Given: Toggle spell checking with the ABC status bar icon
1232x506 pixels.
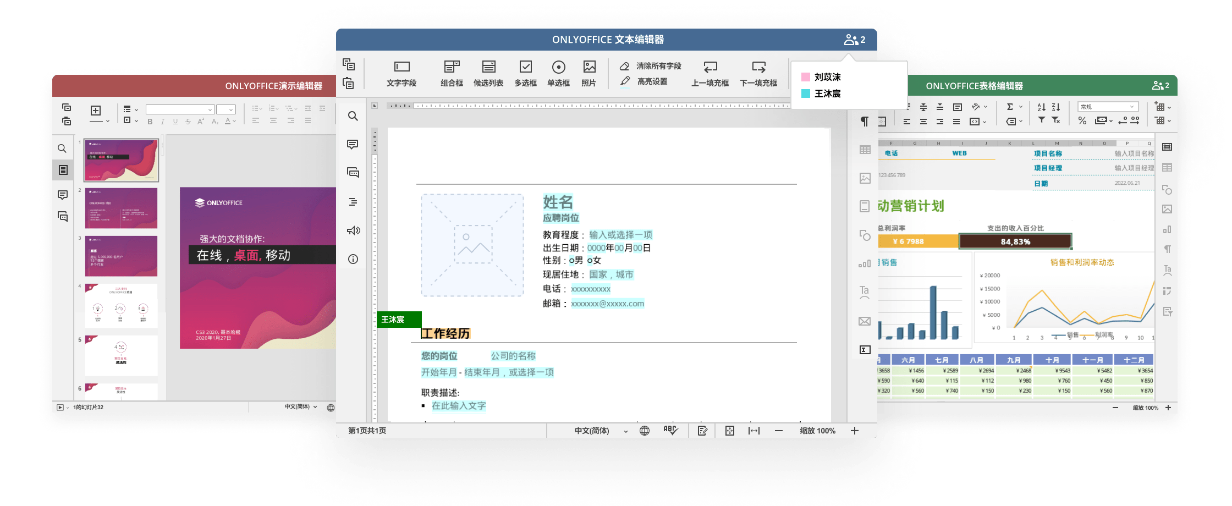Looking at the screenshot, I should click(671, 430).
